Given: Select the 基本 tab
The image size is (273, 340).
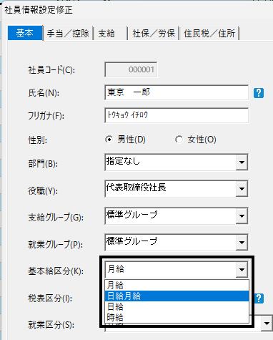Looking at the screenshot, I should (25, 33).
